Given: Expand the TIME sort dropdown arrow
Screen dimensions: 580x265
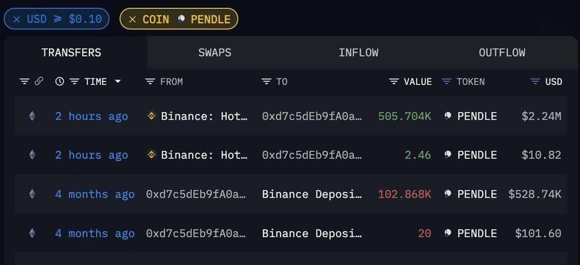Looking at the screenshot, I should point(117,81).
